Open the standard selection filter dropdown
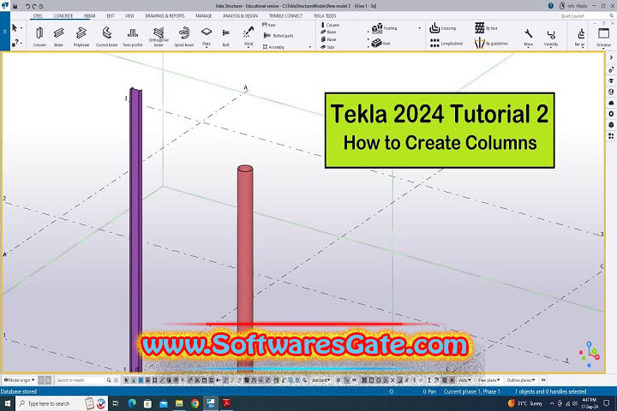This screenshot has width=617, height=411. pyautogui.click(x=320, y=380)
